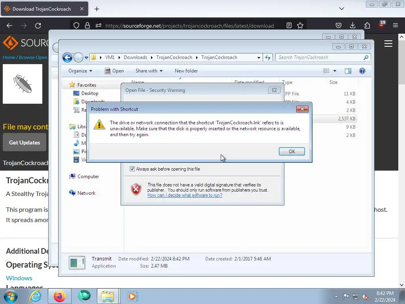Close the Download TrojanCockroach tab
Image resolution: width=405 pixels, height=304 pixels.
tap(81, 9)
